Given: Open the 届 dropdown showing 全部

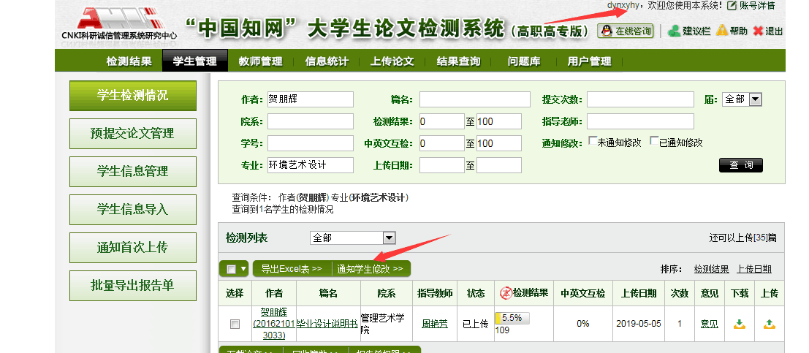Looking at the screenshot, I should (755, 99).
